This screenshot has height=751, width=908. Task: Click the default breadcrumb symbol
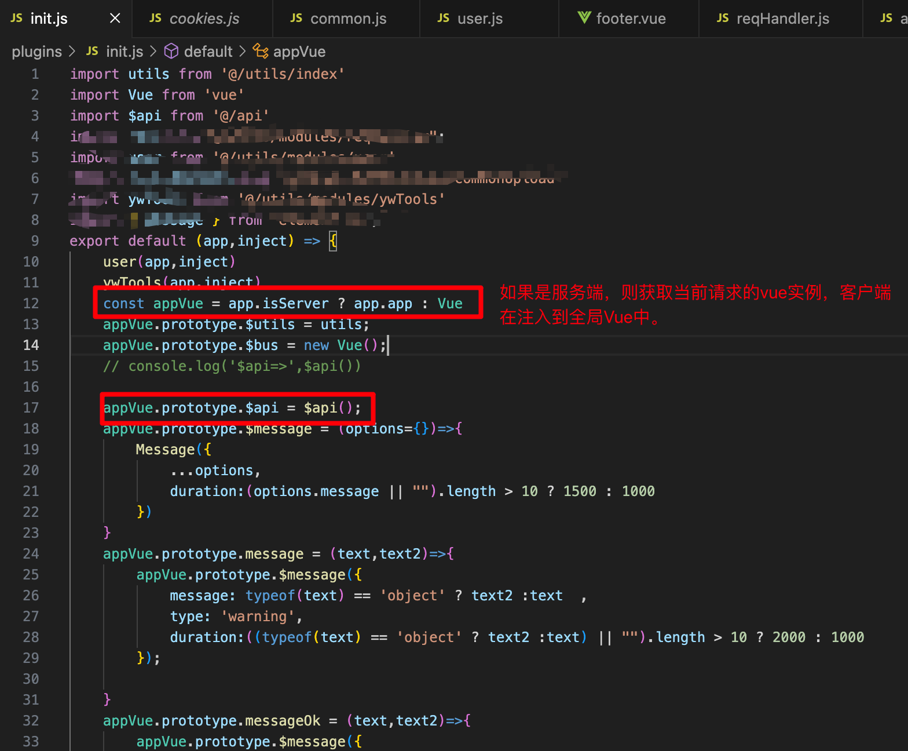click(x=208, y=52)
